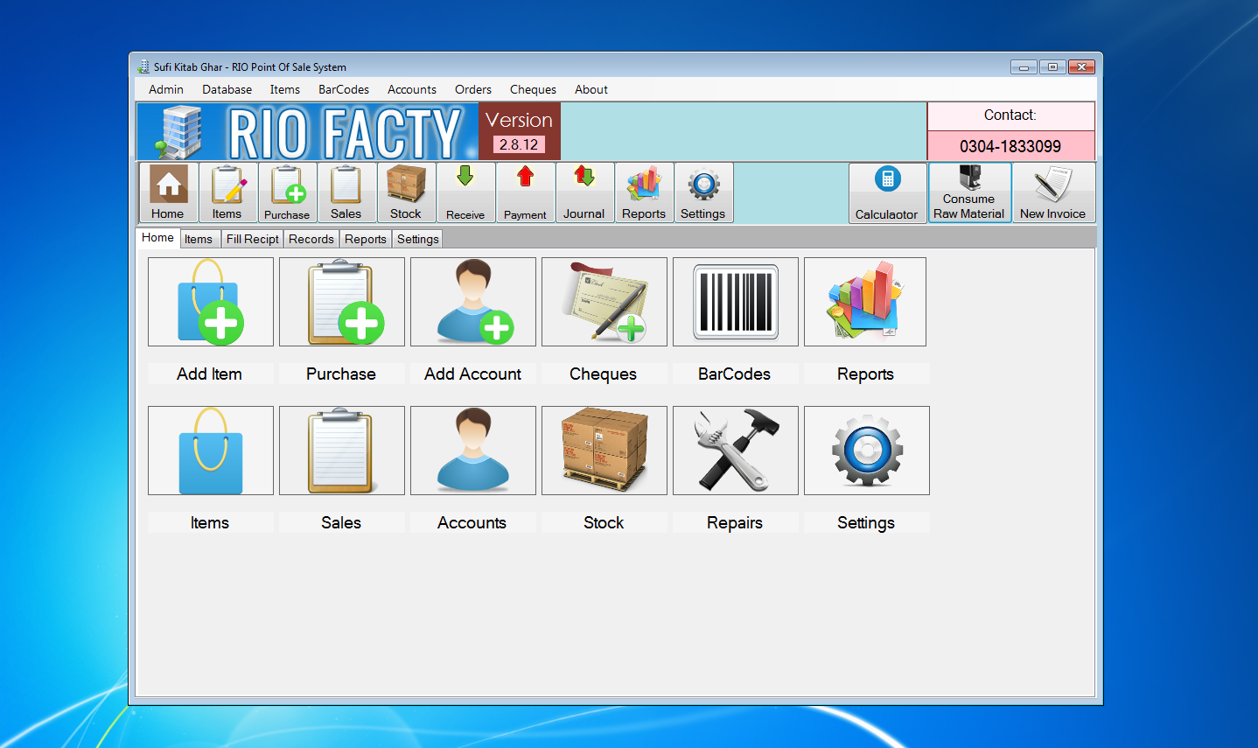This screenshot has width=1258, height=748.
Task: Open the Settings gear tile
Action: point(866,451)
